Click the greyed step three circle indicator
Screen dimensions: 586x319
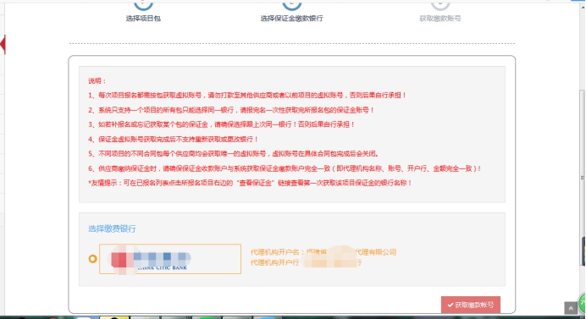pyautogui.click(x=439, y=4)
